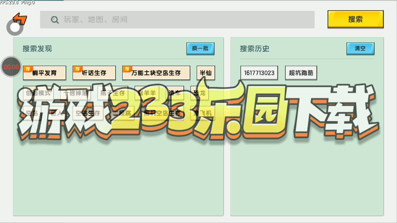Tap the 十倍掉落 search tag

coord(75,93)
